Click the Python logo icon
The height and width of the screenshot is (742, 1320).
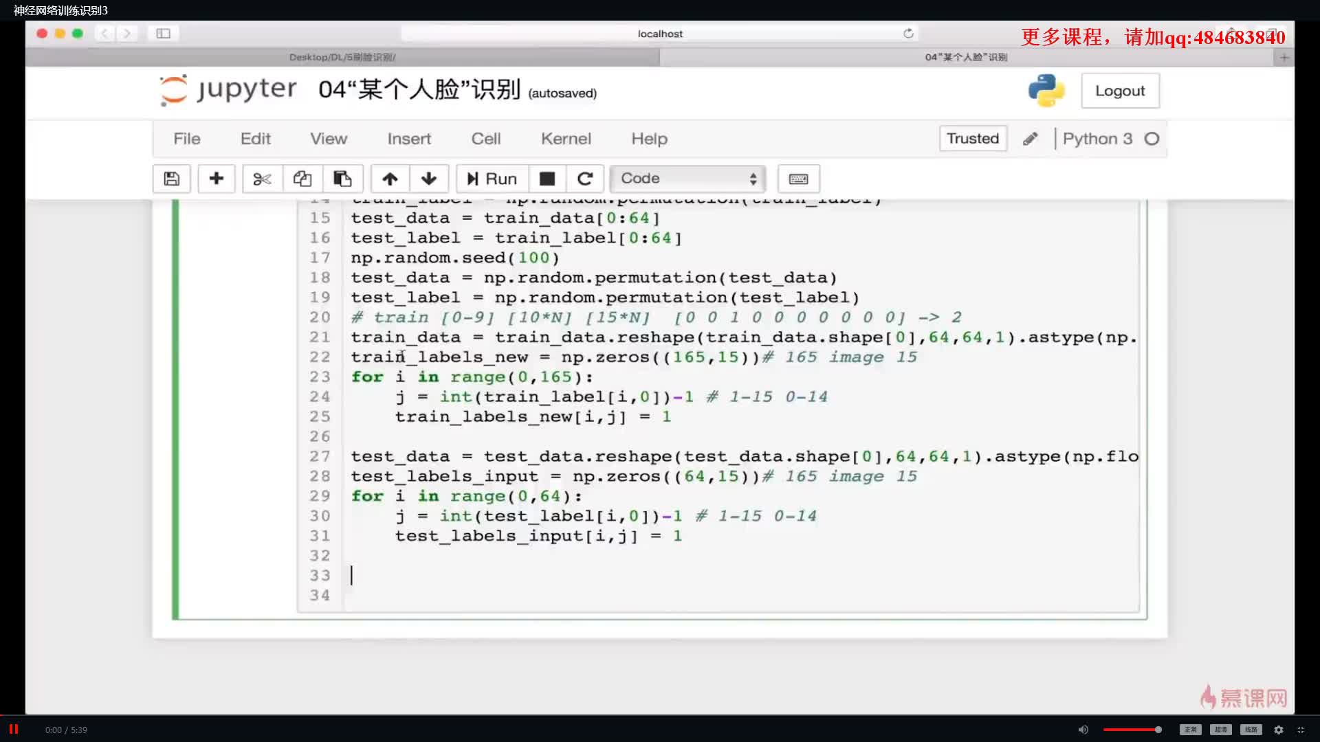pos(1046,91)
